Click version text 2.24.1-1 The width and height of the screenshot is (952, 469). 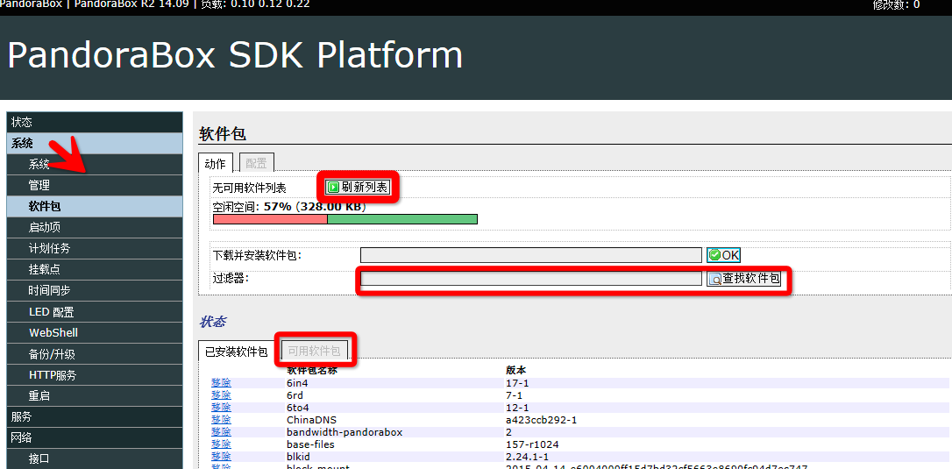click(x=527, y=456)
